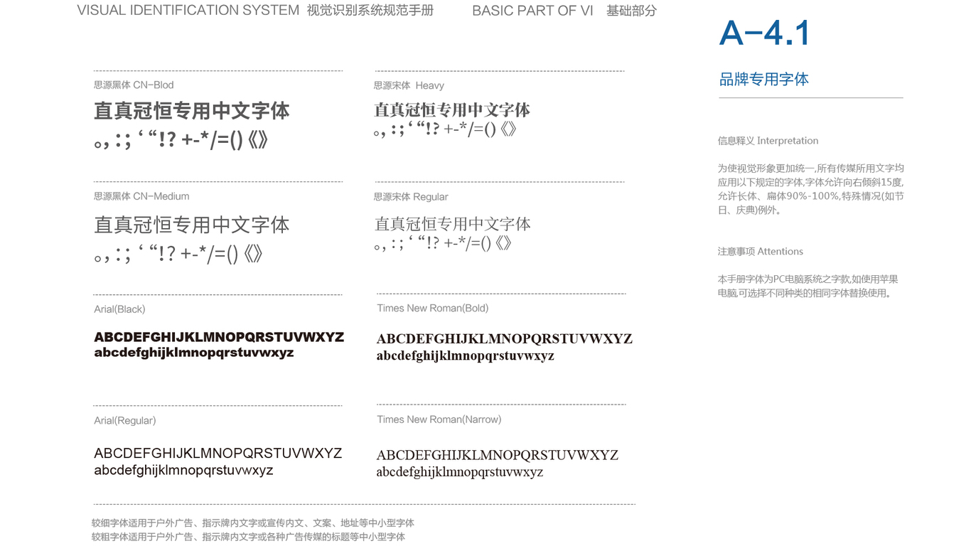Click the '思源黑体 CN-Blod' label
971x546 pixels.
pyautogui.click(x=134, y=85)
